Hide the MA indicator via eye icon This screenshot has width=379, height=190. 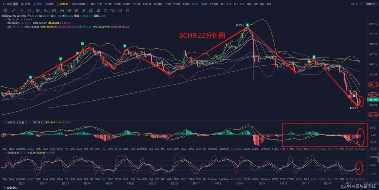[14, 27]
